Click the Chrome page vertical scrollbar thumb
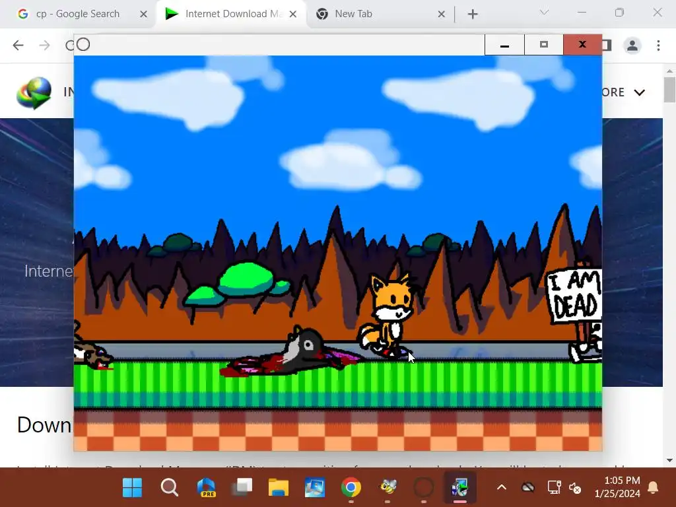This screenshot has width=676, height=507. (669, 90)
